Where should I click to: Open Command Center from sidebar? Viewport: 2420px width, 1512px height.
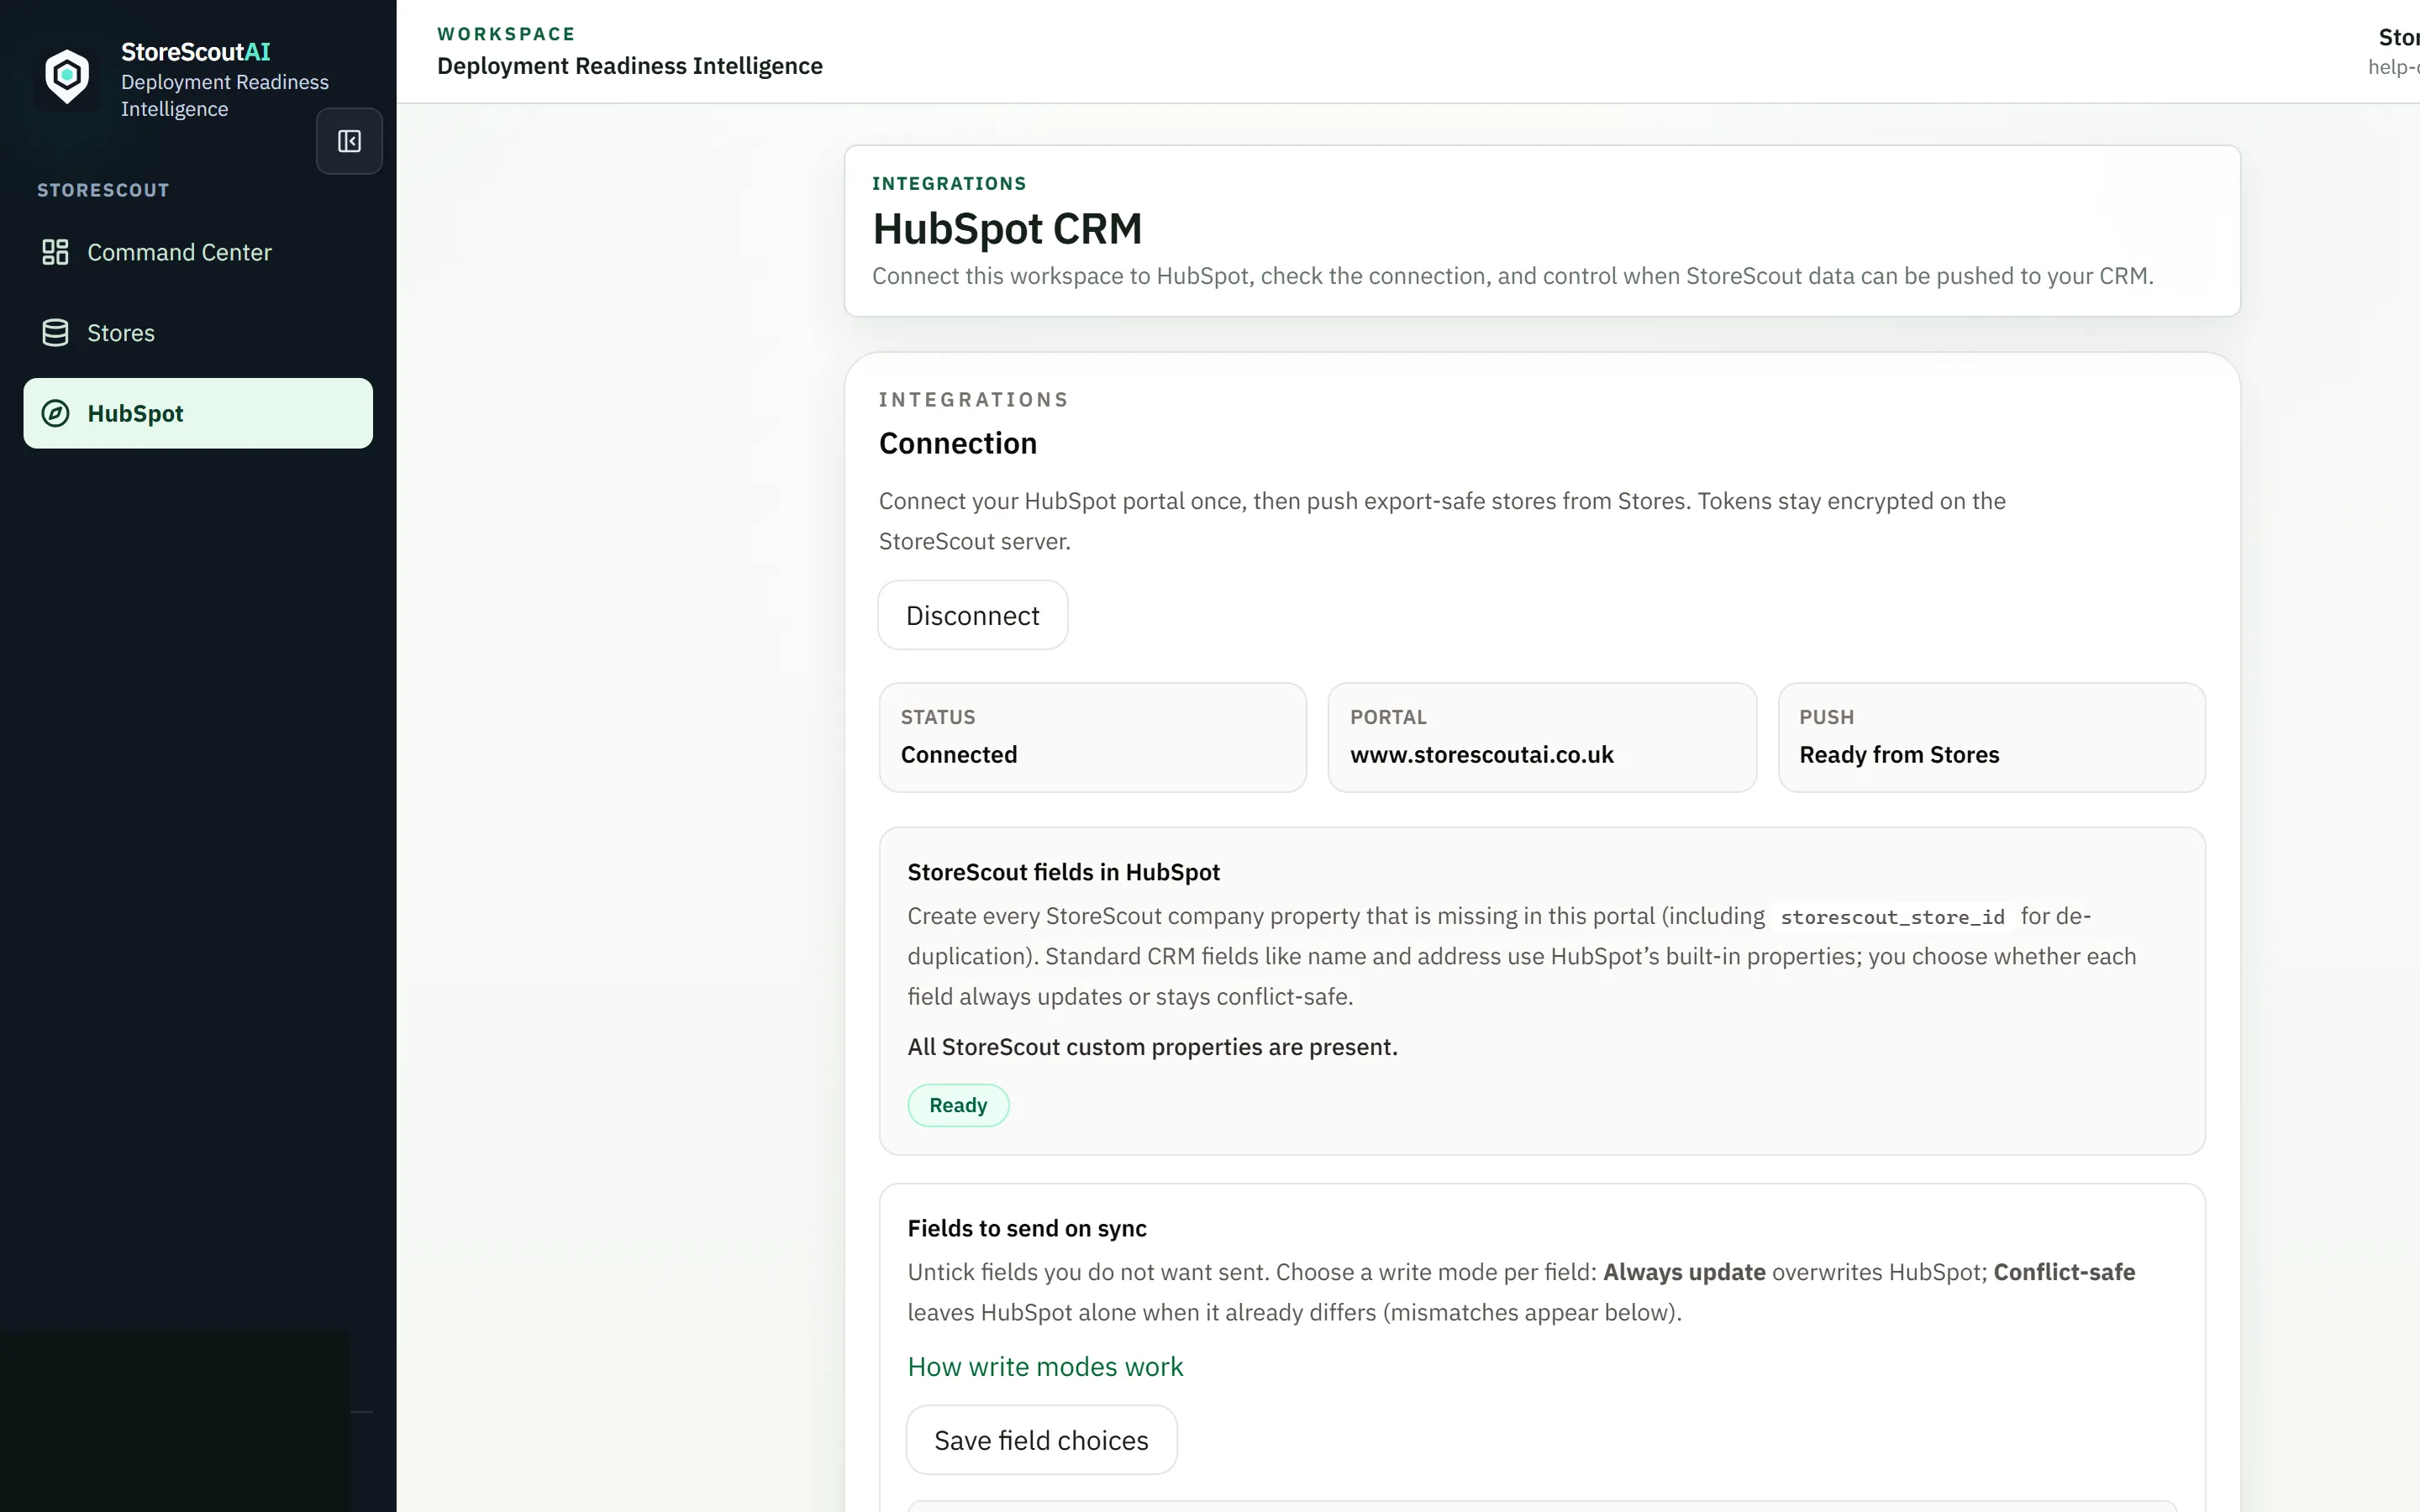(x=198, y=252)
